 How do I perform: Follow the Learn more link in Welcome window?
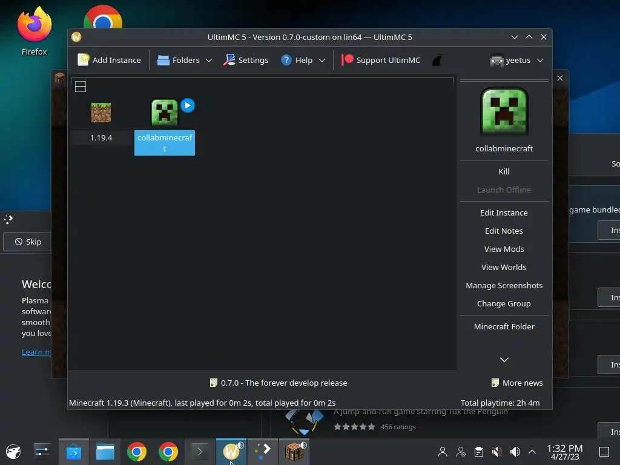pos(36,352)
